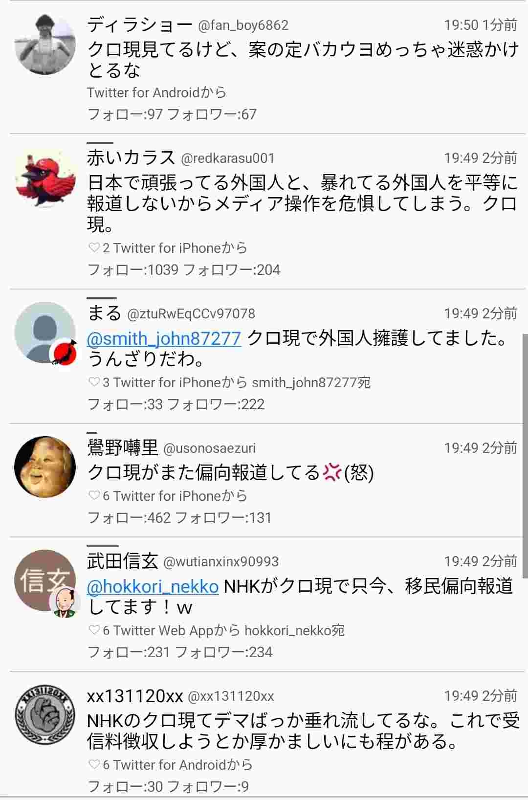Open 武田信玄 avatar with 信玄 text
The height and width of the screenshot is (800, 528).
coord(45,580)
